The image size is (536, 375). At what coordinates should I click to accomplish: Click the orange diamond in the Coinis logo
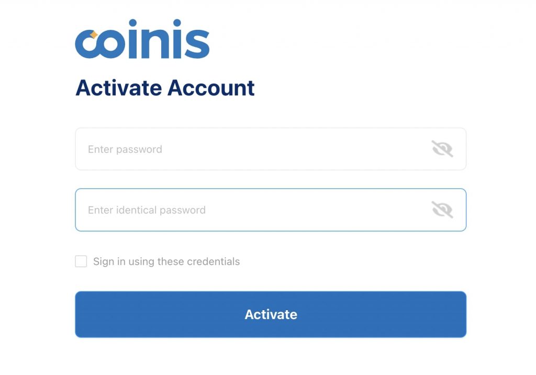pyautogui.click(x=94, y=35)
